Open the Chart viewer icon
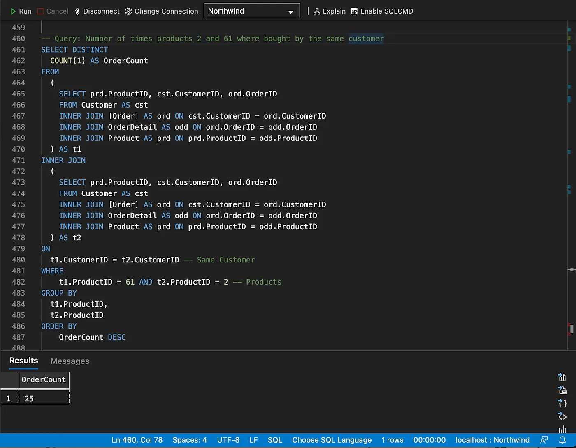 click(x=562, y=430)
